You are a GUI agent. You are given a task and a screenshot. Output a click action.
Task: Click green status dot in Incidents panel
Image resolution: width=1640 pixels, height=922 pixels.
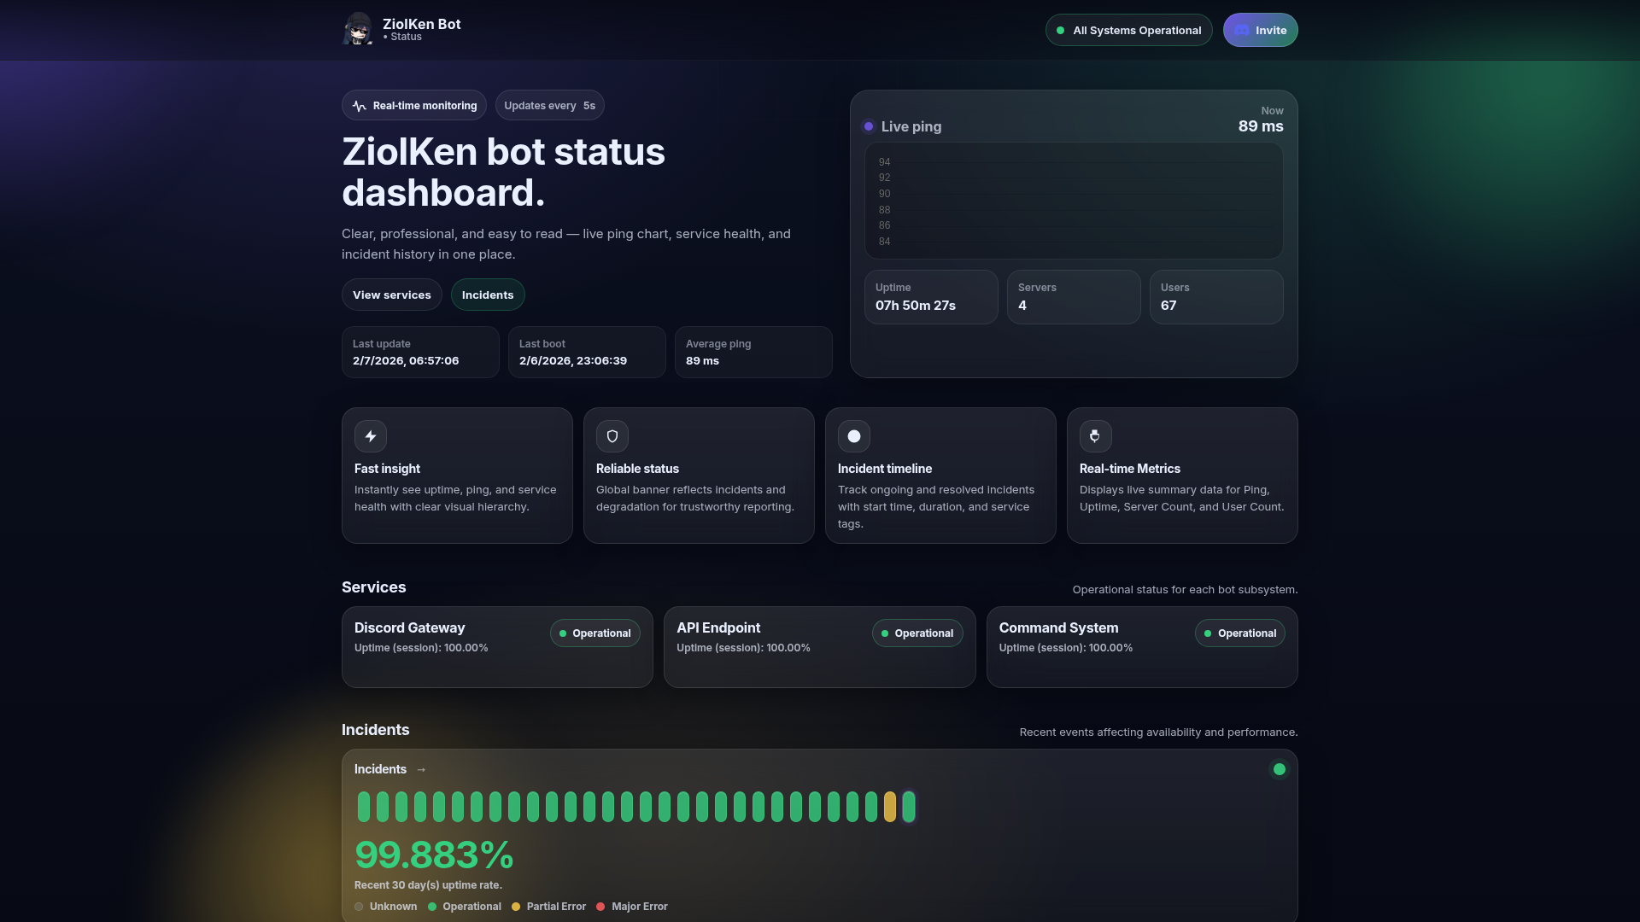pyautogui.click(x=1279, y=769)
